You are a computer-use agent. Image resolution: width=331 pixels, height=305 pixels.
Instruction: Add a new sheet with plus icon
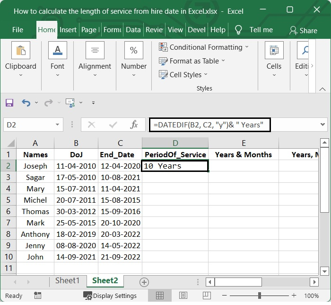[x=144, y=282]
